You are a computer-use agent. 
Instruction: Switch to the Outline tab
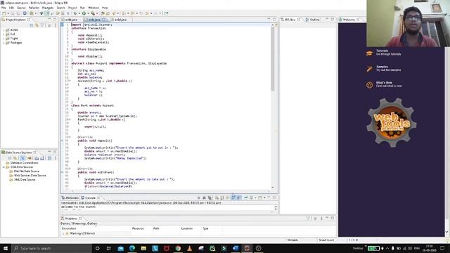[x=312, y=20]
